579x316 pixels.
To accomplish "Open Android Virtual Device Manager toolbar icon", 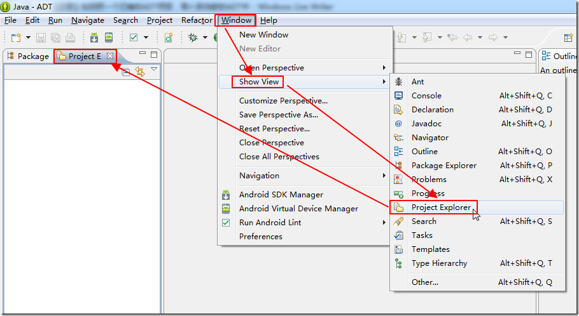I will pyautogui.click(x=109, y=37).
